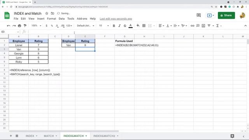Click the Insert chart icon

click(x=203, y=26)
